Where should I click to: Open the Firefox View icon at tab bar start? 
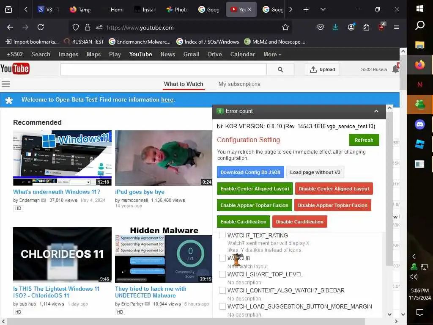point(8,10)
